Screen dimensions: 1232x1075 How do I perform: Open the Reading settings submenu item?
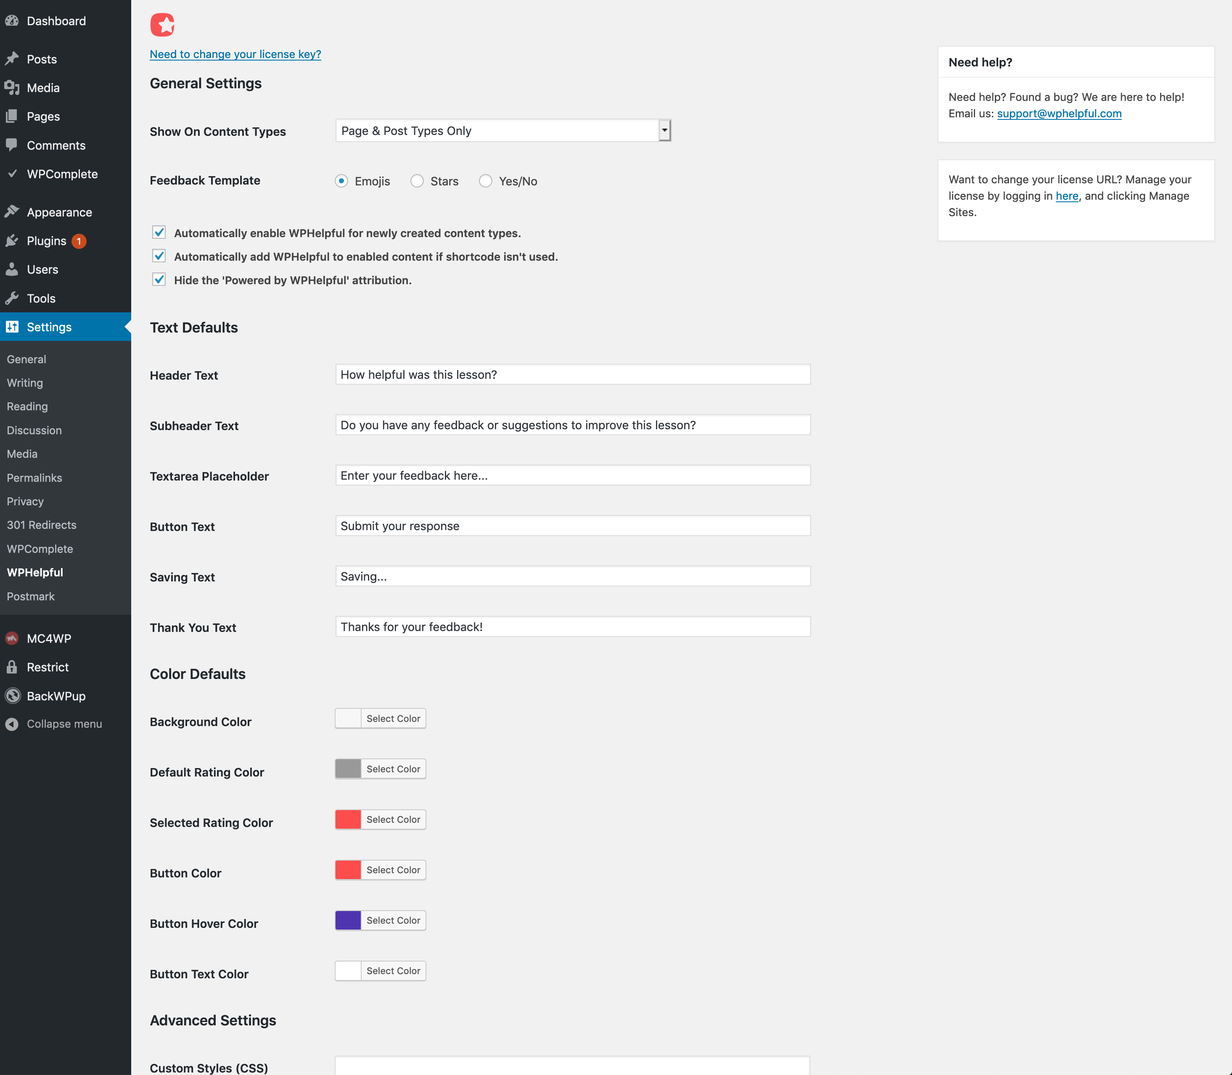(27, 407)
